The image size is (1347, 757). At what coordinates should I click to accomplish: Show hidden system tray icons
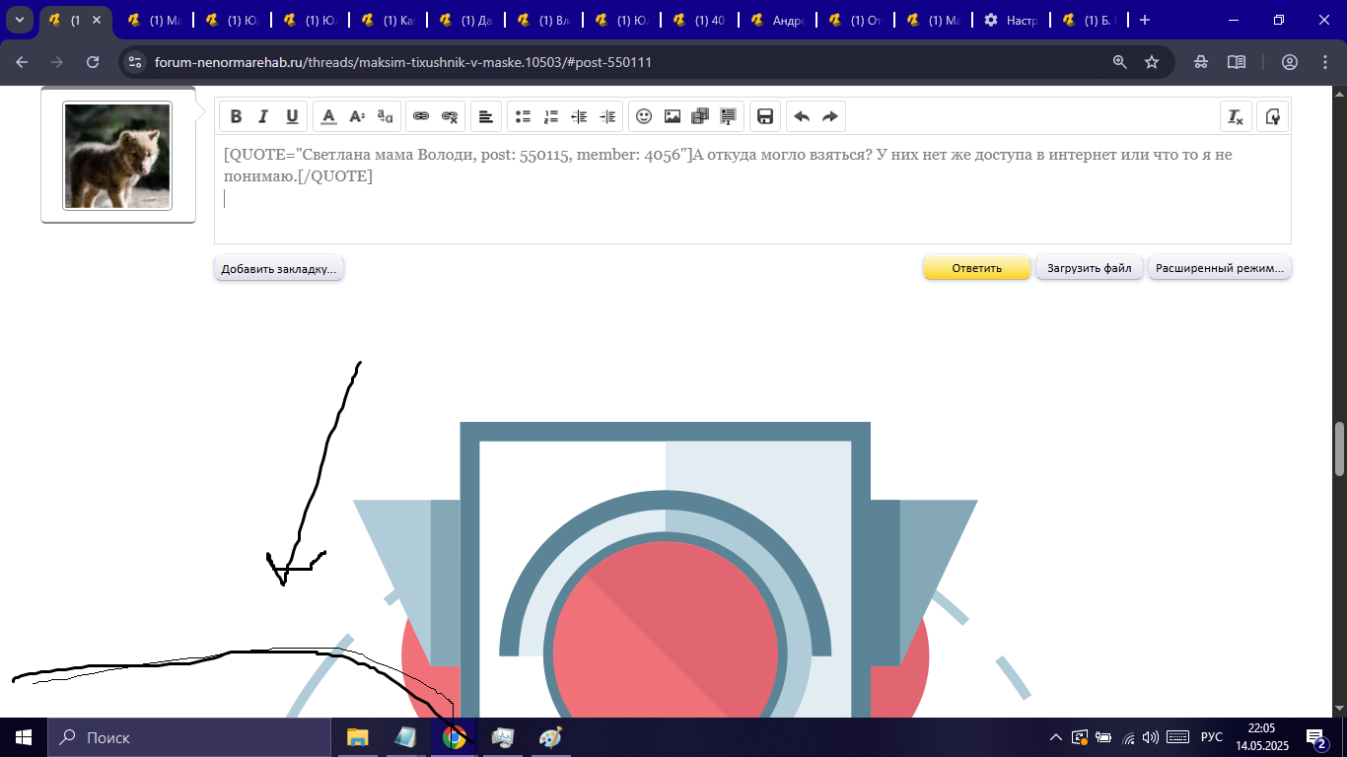(x=1055, y=737)
